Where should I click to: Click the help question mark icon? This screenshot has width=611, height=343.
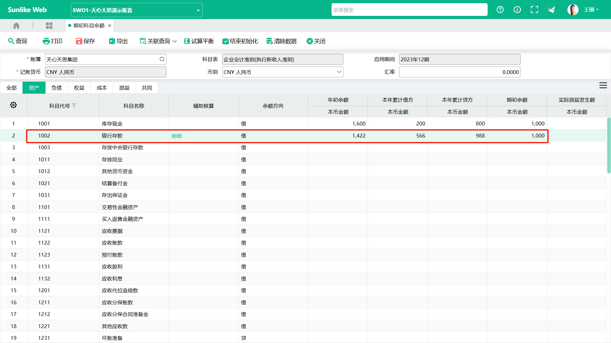click(x=500, y=10)
